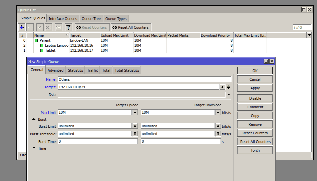Click the Target field with 192.168.10.0/24
This screenshot has height=181, width=317.
[138, 87]
